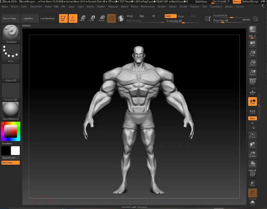Viewport: 267px width, 209px height.
Task: Open the Dots stroke selector
Action: click(x=11, y=53)
